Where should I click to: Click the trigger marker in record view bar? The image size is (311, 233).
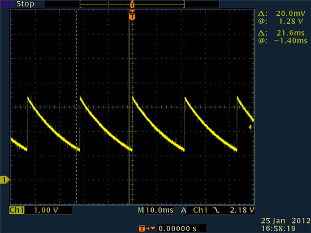(132, 4)
